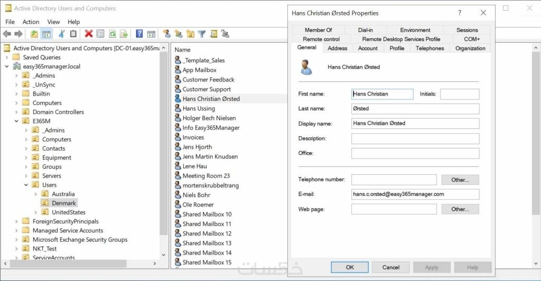Open the View menu
This screenshot has height=281, width=541.
53,22
